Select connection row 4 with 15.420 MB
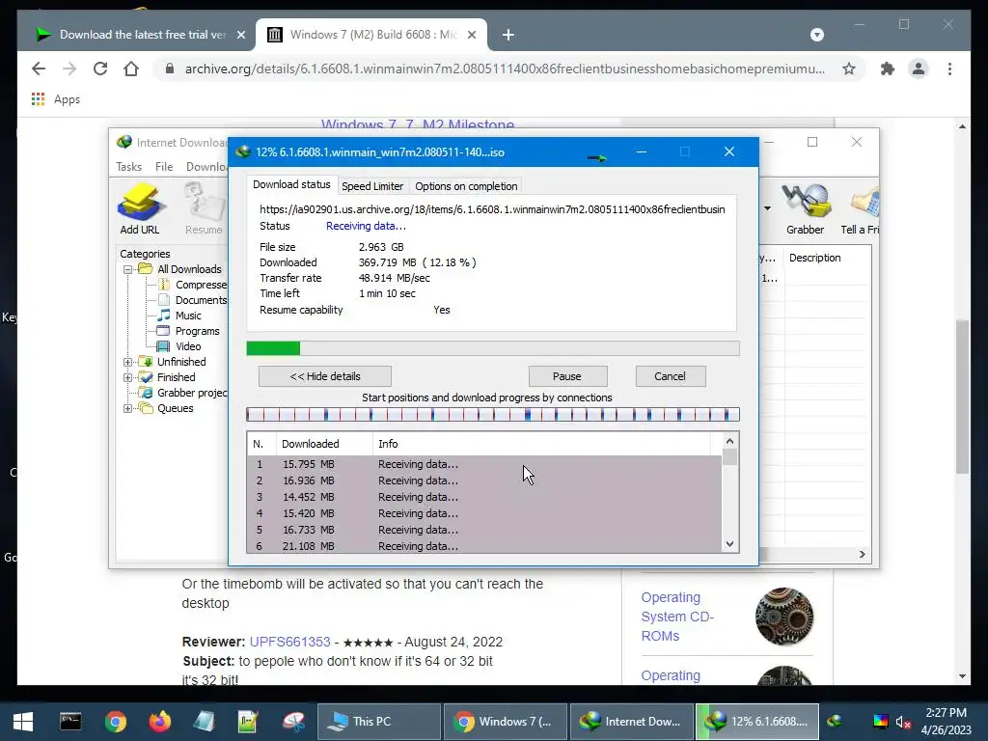988x741 pixels. pos(484,513)
